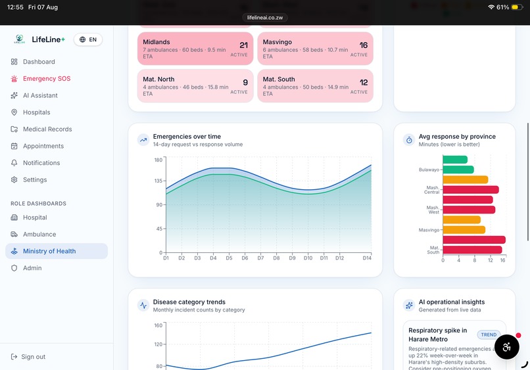Select the Mat. South province card

pyautogui.click(x=315, y=86)
